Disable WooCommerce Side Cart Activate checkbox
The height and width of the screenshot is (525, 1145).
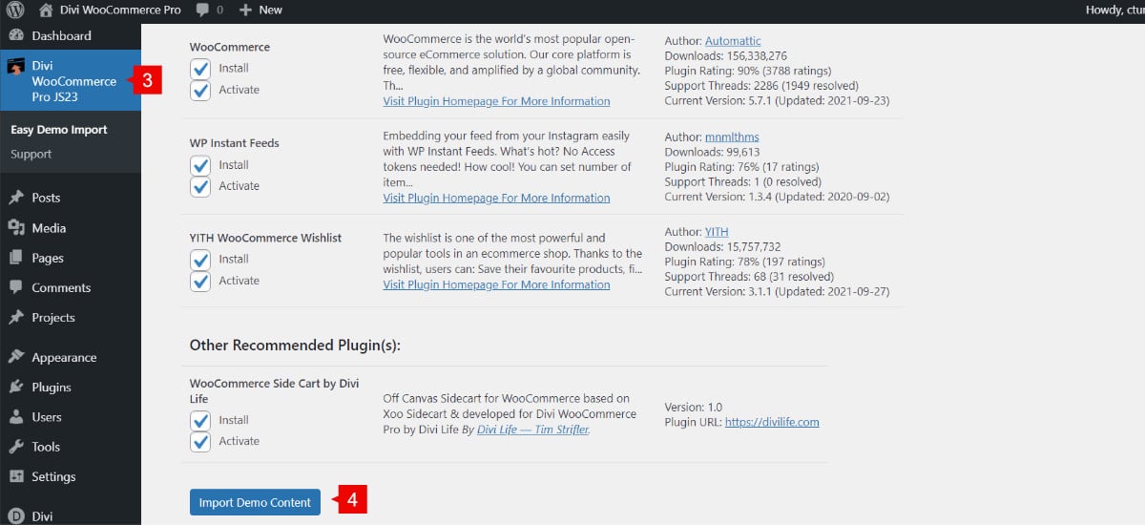pos(200,442)
